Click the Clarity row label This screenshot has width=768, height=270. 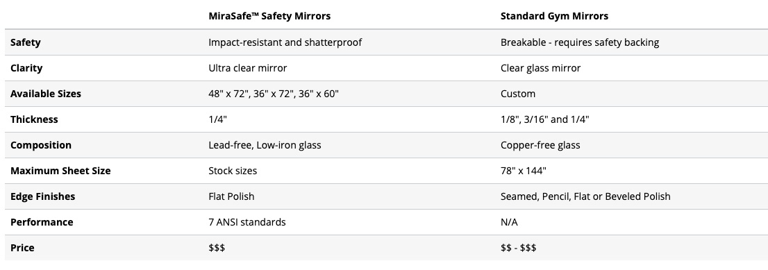pyautogui.click(x=26, y=68)
